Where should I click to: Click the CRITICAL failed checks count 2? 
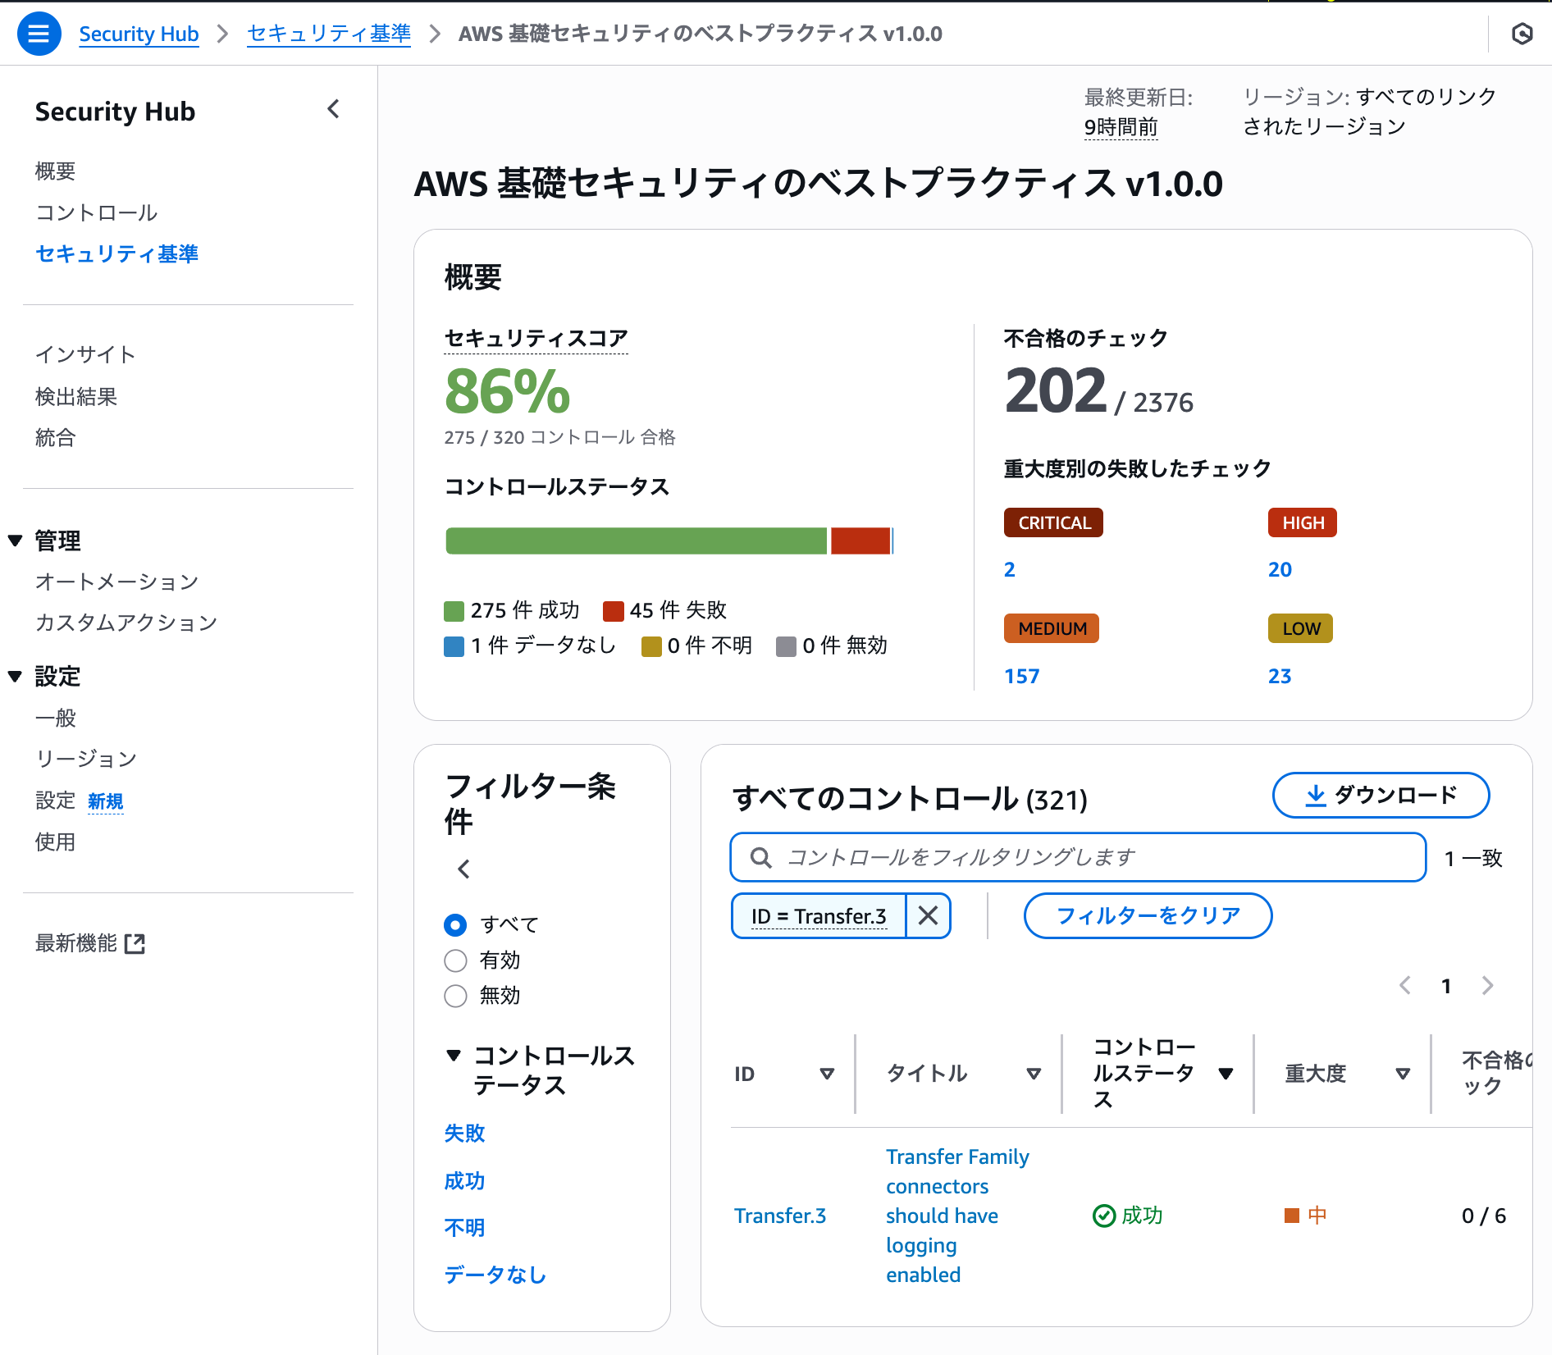tap(1010, 569)
